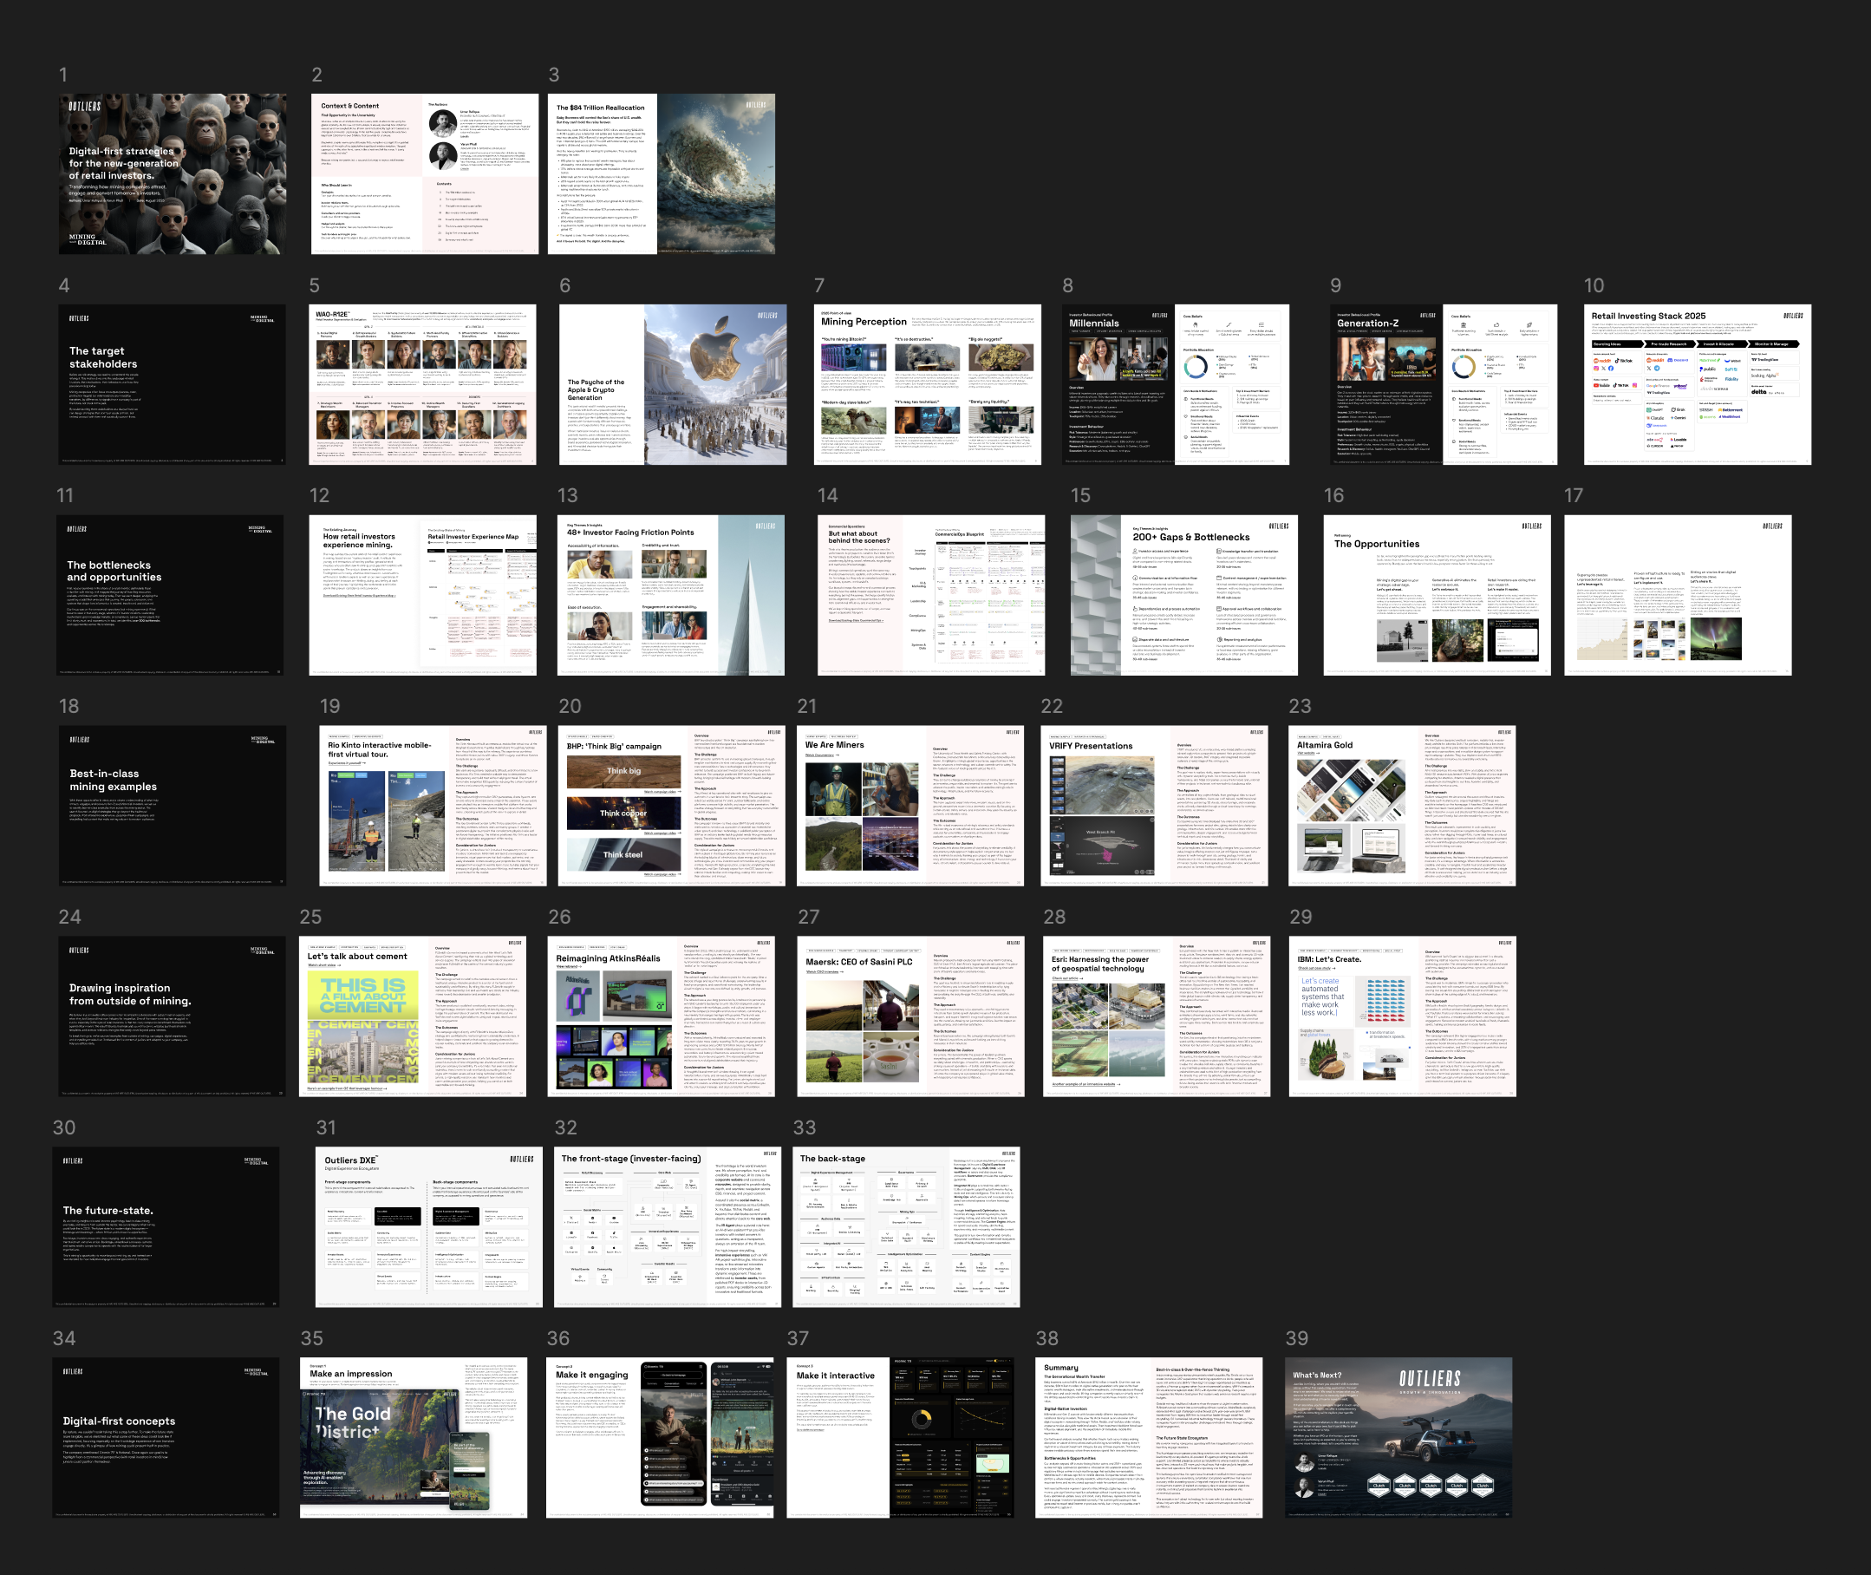
Task: Open slide 1 Digital-first strategies cover
Action: tap(173, 174)
